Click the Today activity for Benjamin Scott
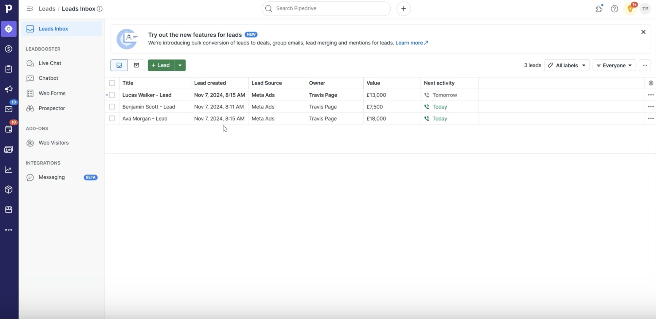Screen dimensions: 656x319 (x=440, y=107)
